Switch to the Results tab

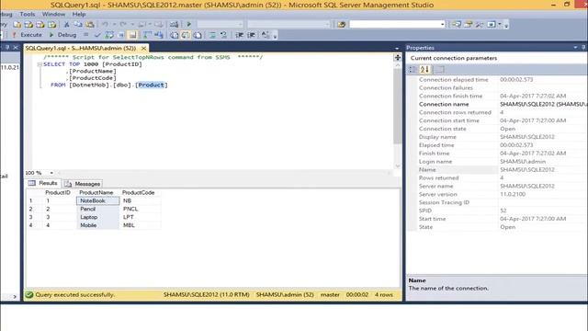pos(43,183)
